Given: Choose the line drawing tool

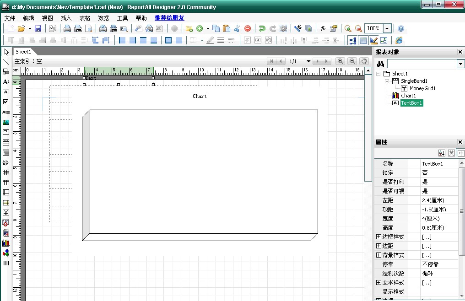Looking at the screenshot, I should pyautogui.click(x=6, y=62).
